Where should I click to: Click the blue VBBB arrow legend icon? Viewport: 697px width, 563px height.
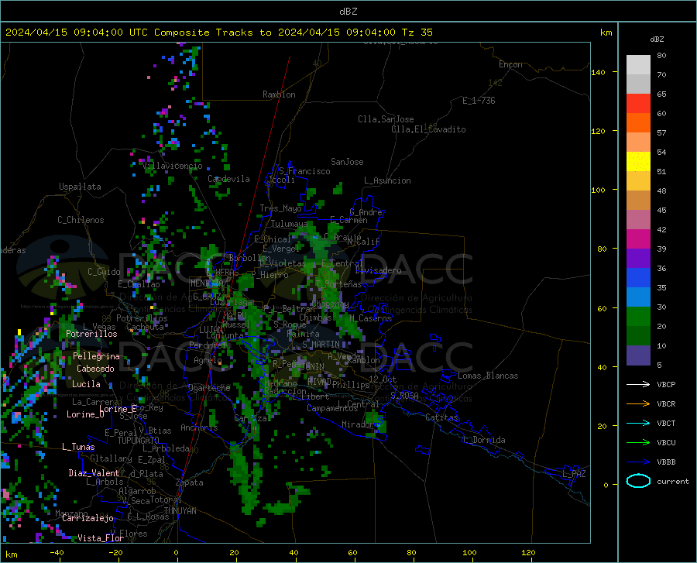[638, 462]
